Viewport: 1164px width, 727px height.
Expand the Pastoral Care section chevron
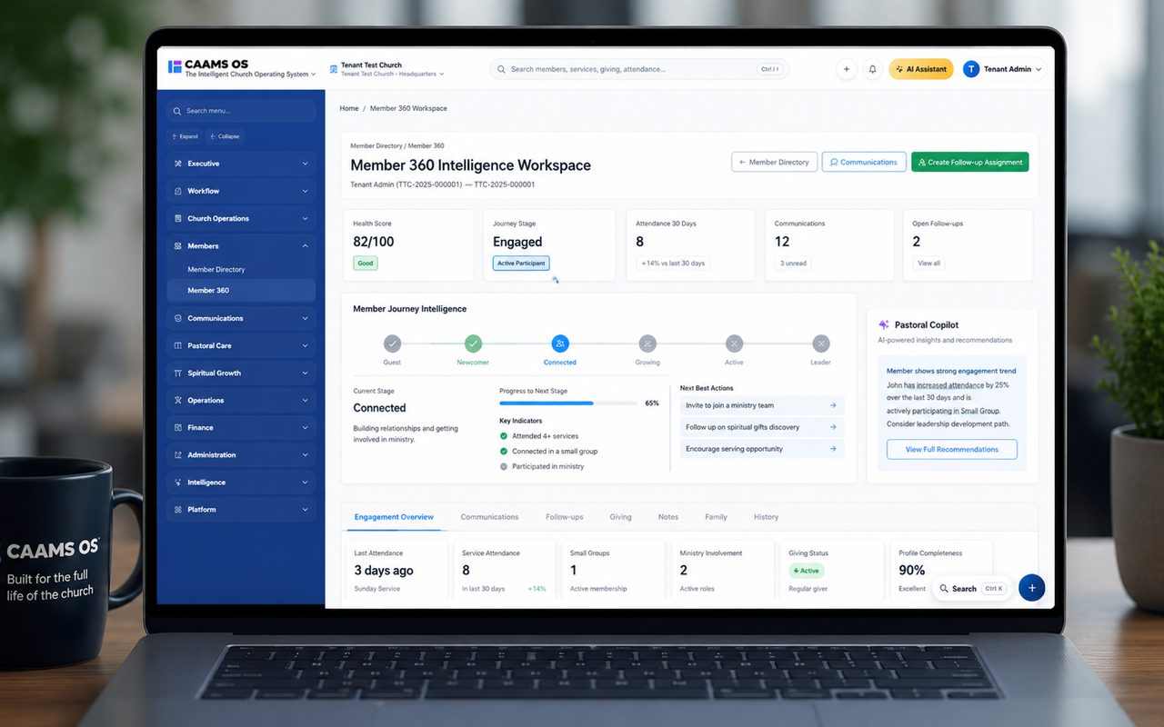(305, 345)
